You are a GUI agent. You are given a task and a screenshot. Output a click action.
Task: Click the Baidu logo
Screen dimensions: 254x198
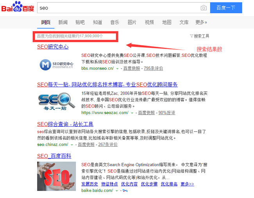(x=18, y=7)
